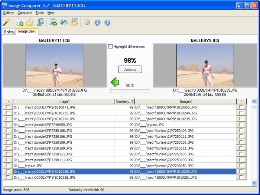The height and width of the screenshot is (195, 260).
Task: Click the scrollbar down arrow
Action: [254, 183]
